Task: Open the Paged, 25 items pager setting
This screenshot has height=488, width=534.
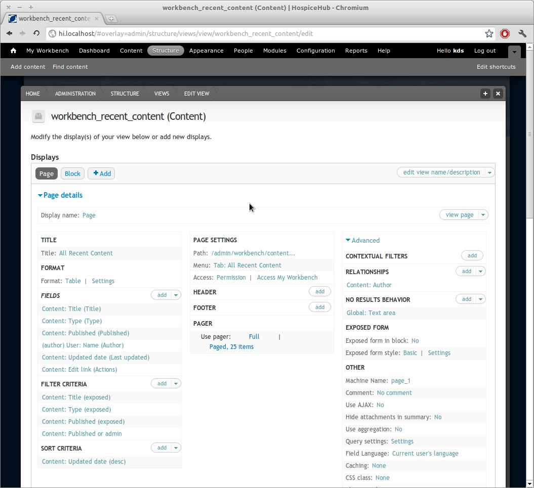Action: tap(231, 347)
